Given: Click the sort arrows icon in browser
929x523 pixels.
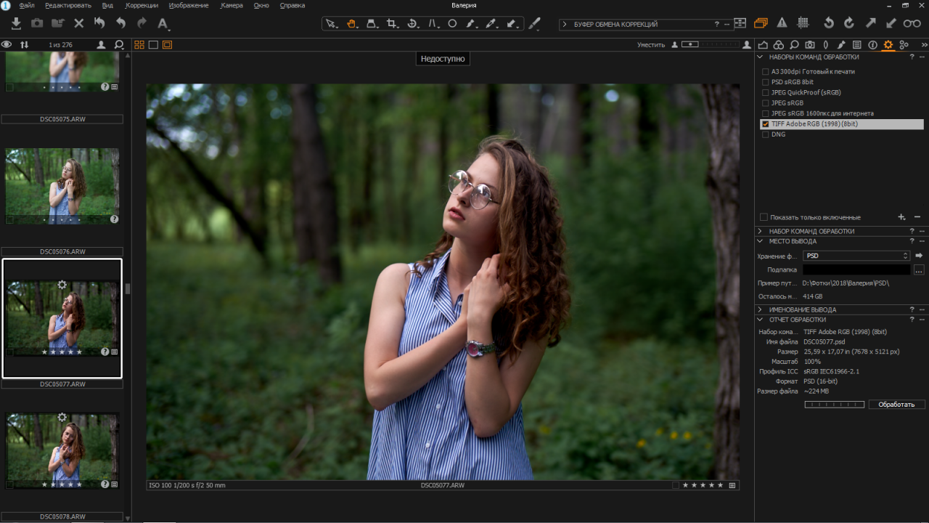Looking at the screenshot, I should (x=24, y=45).
